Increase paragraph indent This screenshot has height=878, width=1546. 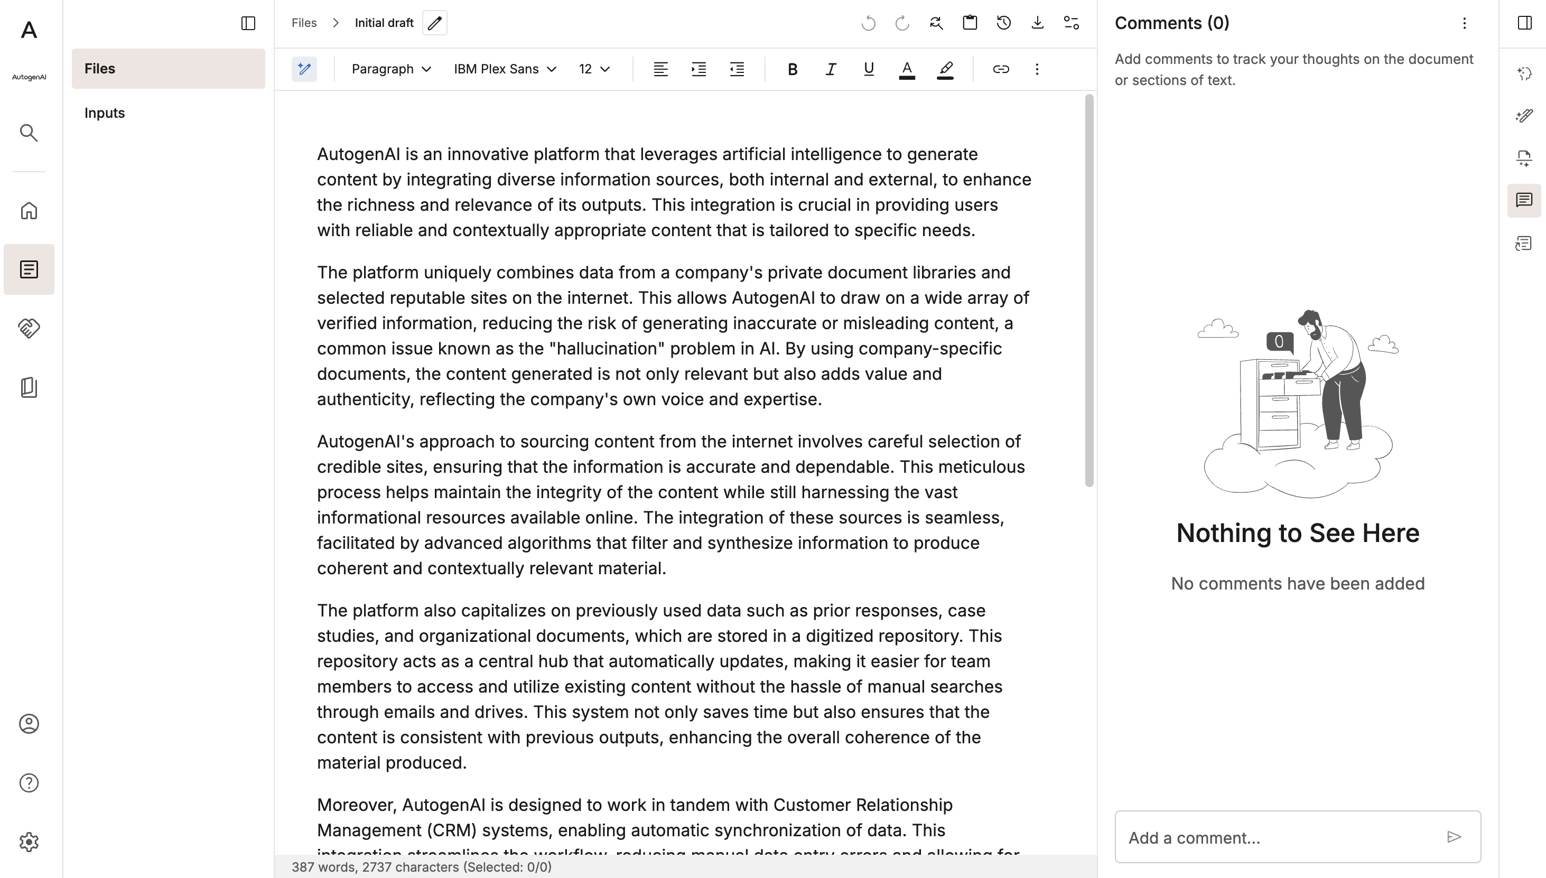[x=698, y=69]
